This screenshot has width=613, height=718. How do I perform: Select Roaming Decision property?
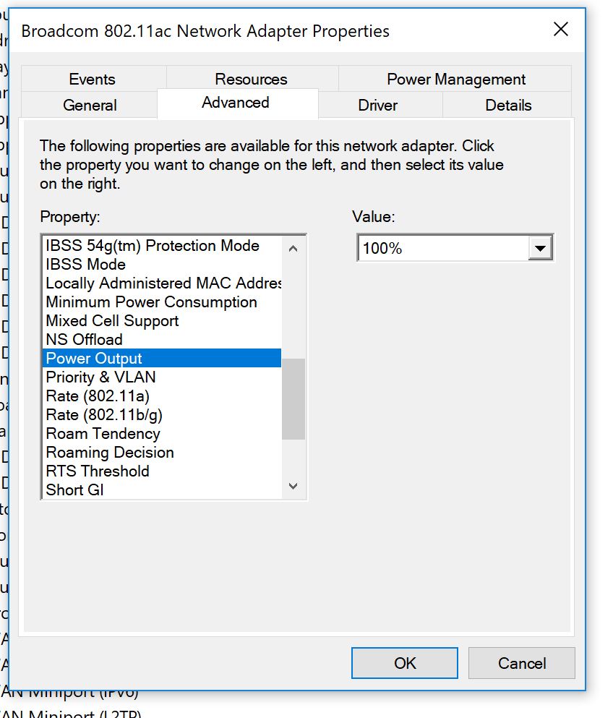point(162,452)
